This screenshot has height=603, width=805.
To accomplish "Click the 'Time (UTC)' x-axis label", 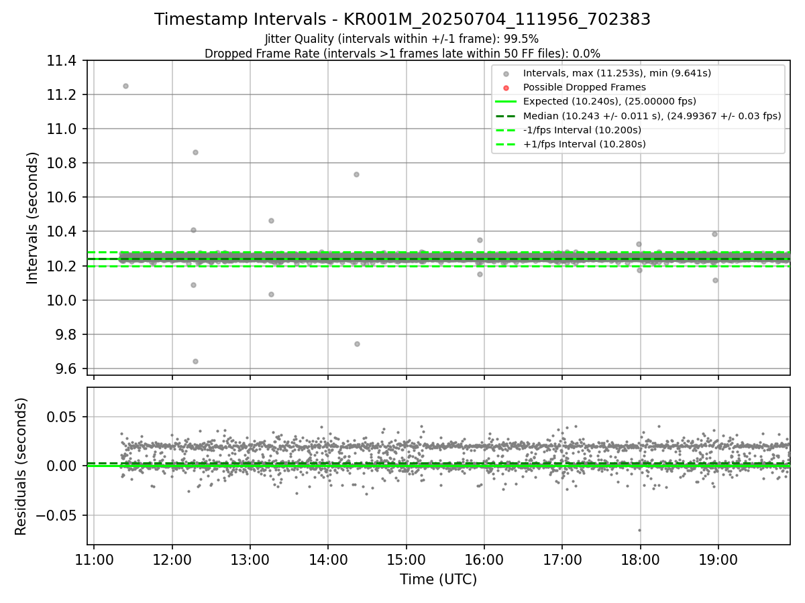I will click(439, 580).
